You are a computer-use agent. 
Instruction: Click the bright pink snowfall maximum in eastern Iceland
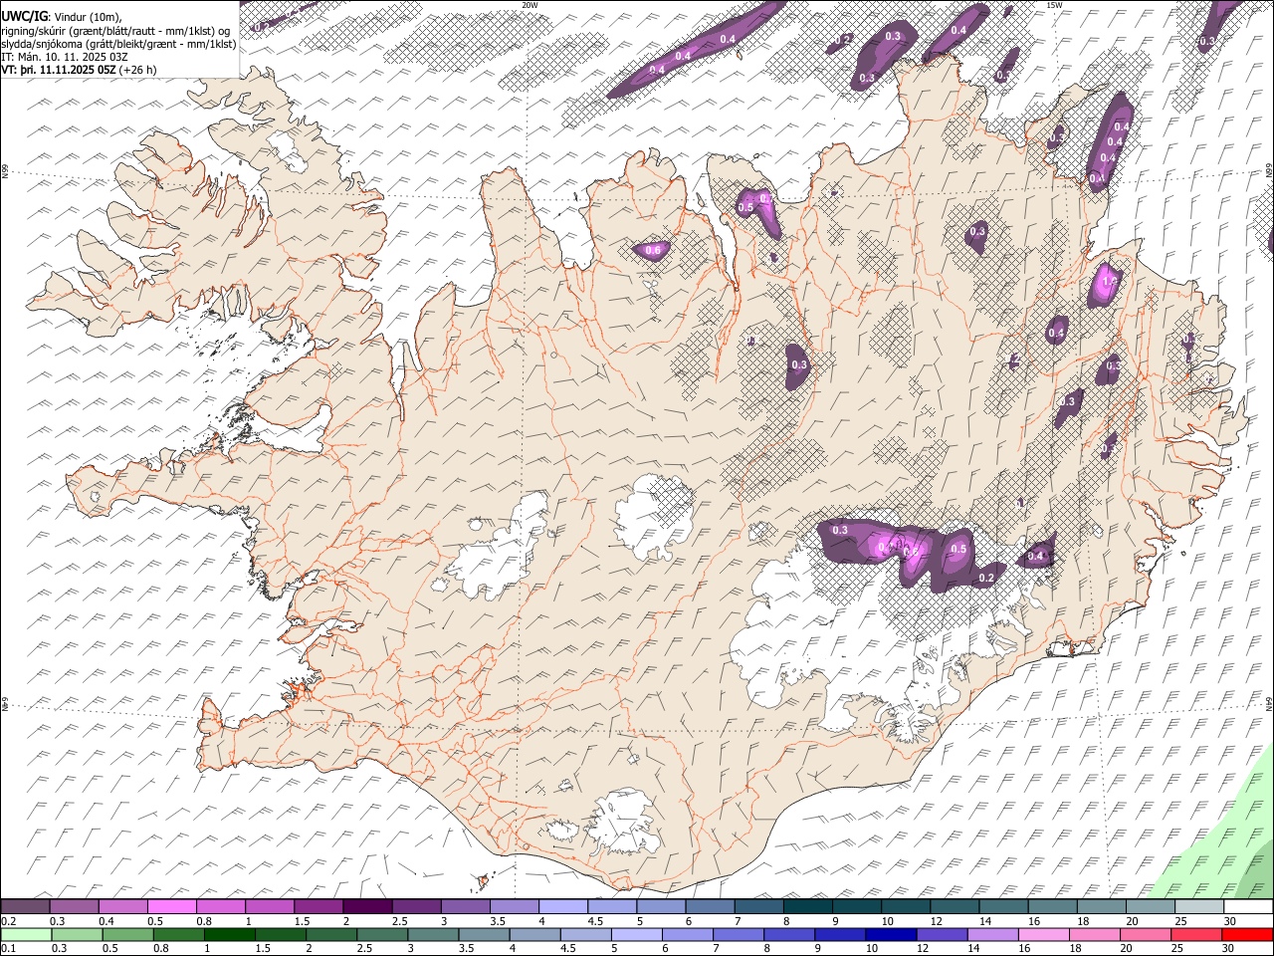pos(1106,285)
